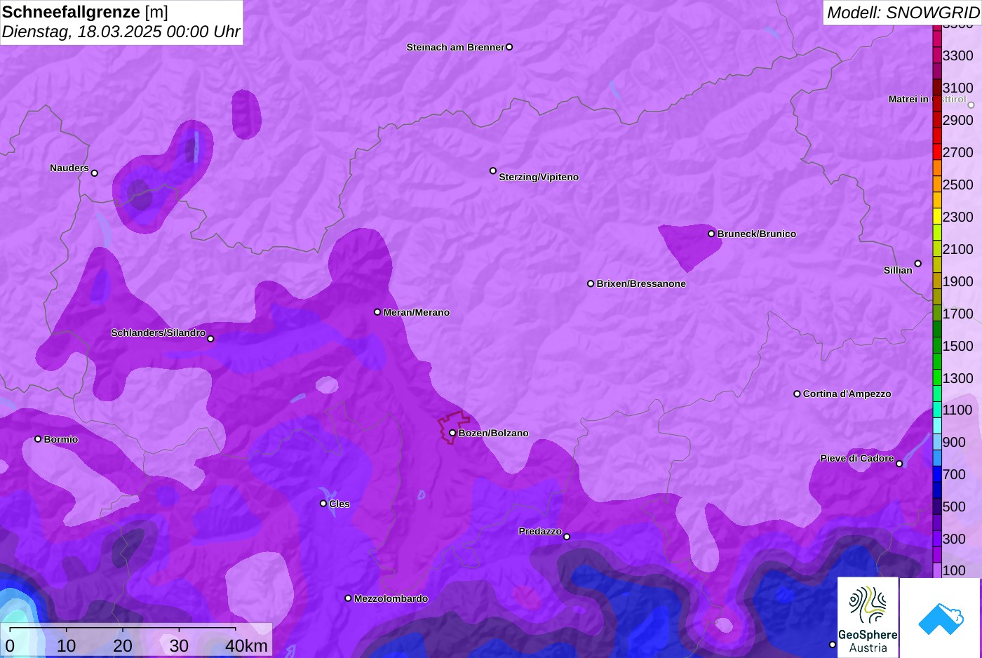Click the dark red 3100 legend swatch
The height and width of the screenshot is (658, 982).
point(937,88)
